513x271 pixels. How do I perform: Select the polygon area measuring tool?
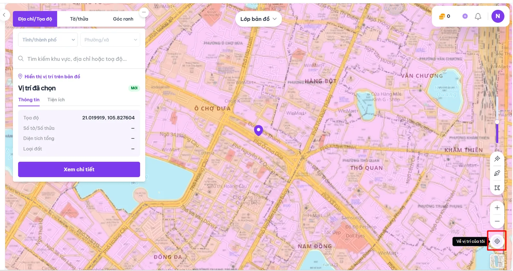(497, 188)
